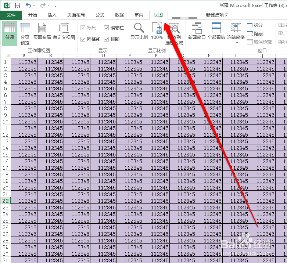Click cell A1

pos(24,62)
